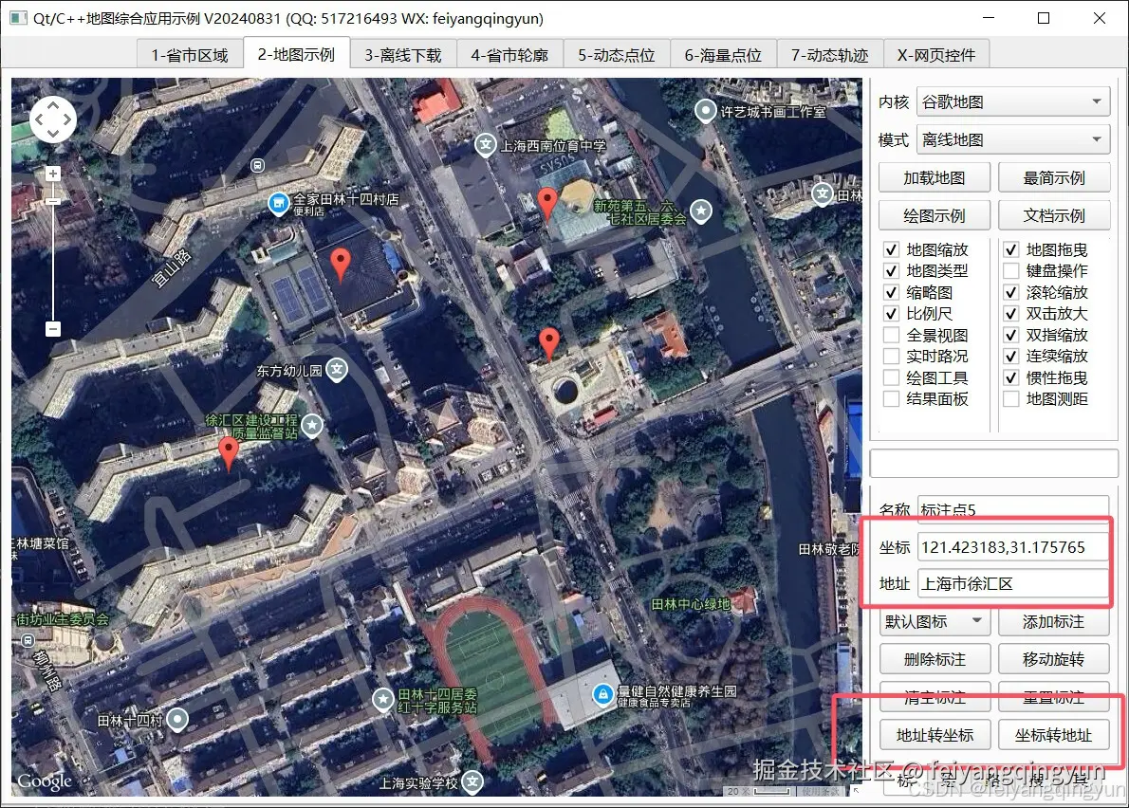Enable the 实时路况 checkbox
Viewport: 1129px width, 808px height.
[x=890, y=356]
